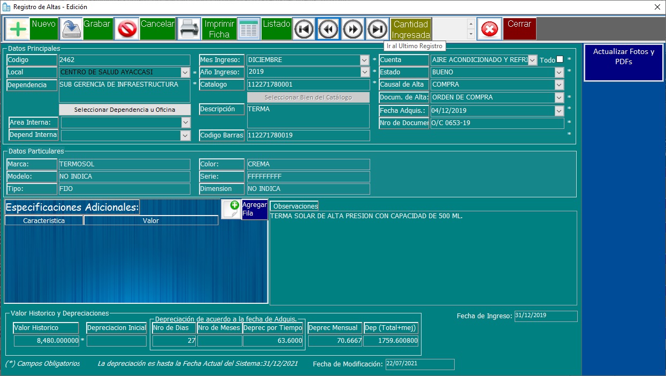Click the Codigo input field

(x=125, y=60)
